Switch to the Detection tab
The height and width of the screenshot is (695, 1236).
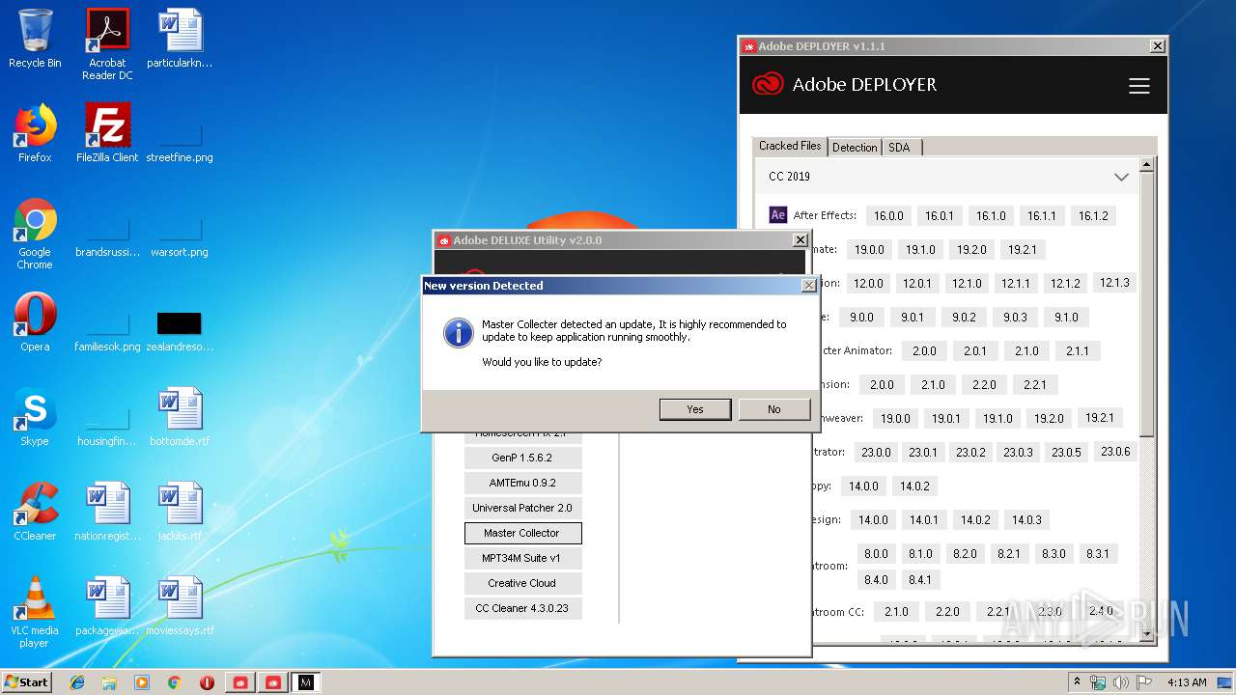click(855, 148)
